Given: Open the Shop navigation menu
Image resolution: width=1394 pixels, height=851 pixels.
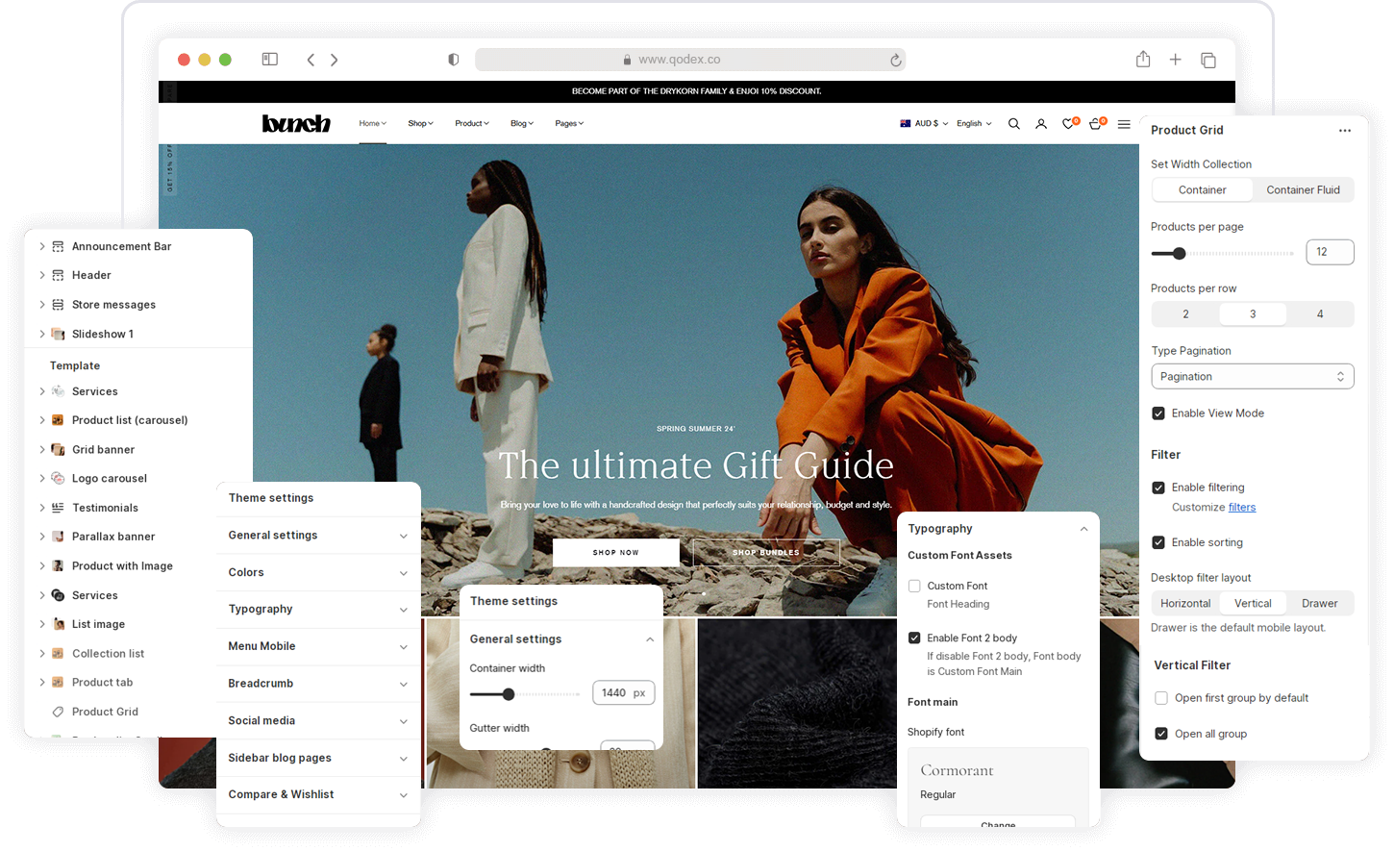Looking at the screenshot, I should pyautogui.click(x=420, y=123).
